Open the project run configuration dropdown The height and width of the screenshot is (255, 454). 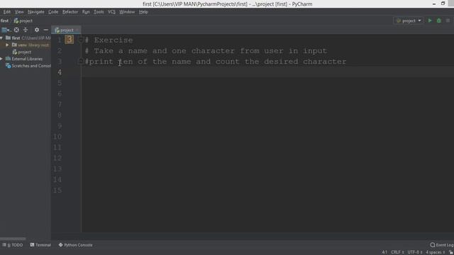click(x=409, y=21)
